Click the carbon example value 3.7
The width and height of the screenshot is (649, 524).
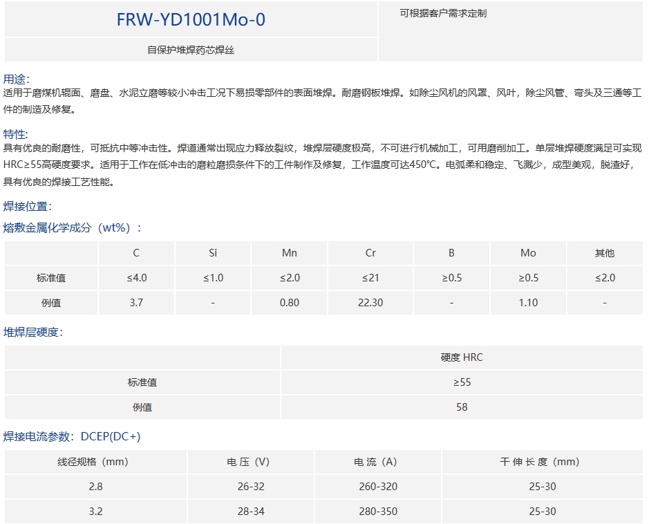pyautogui.click(x=136, y=303)
